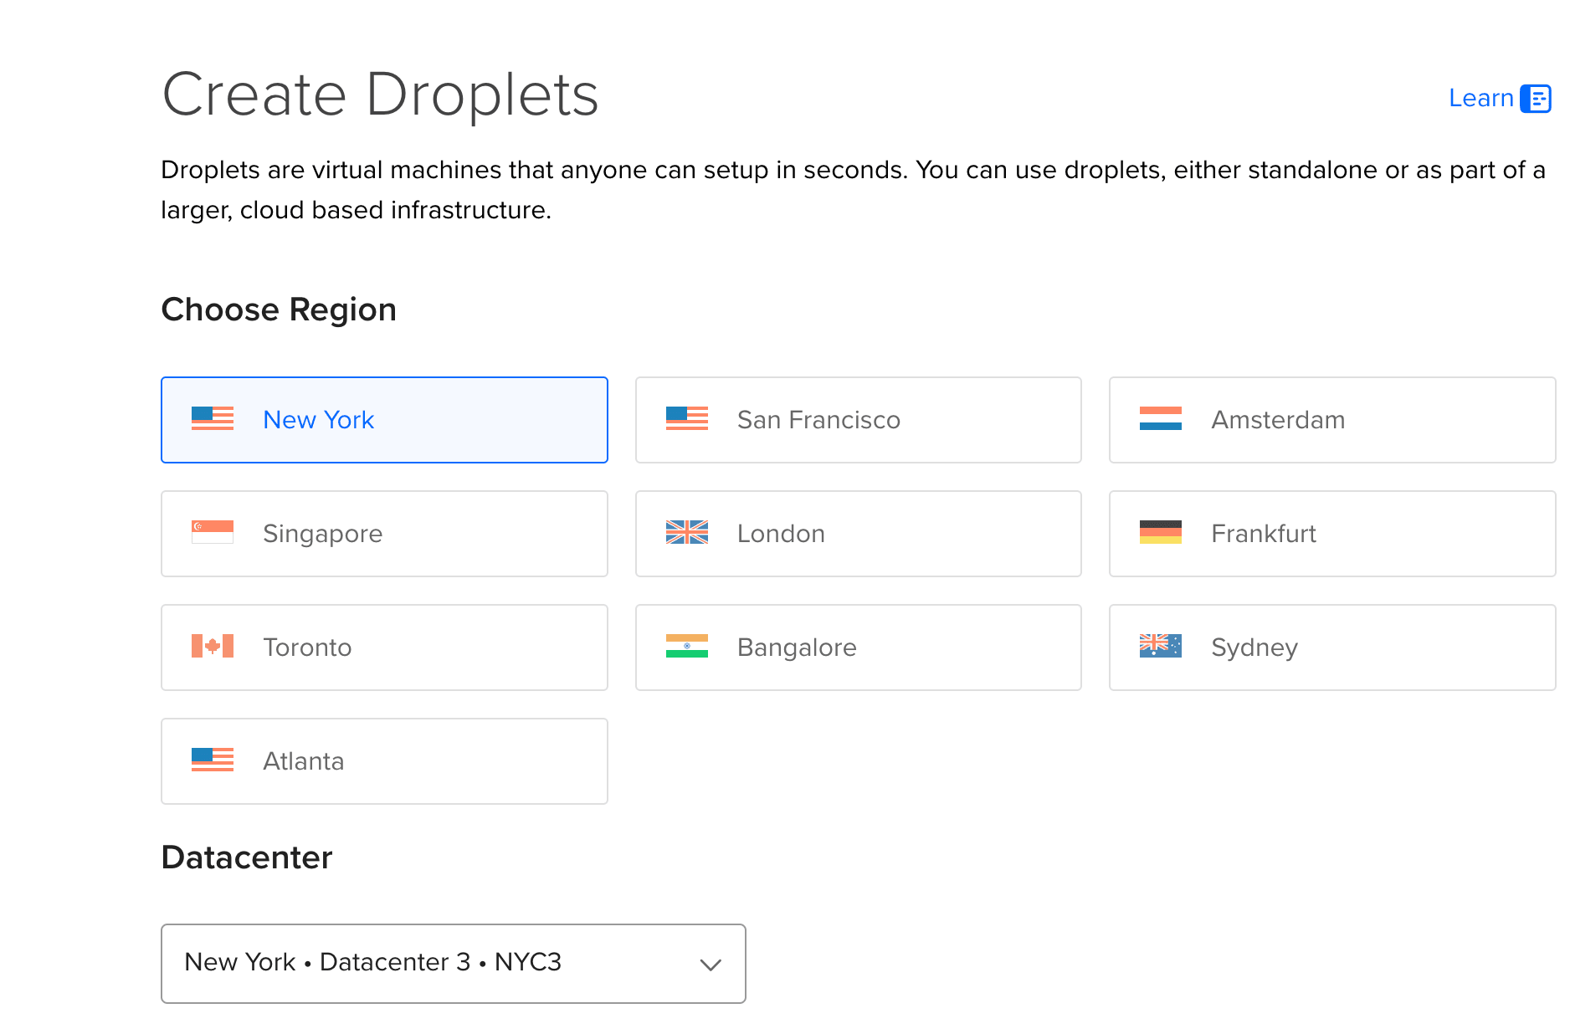Click the document icon next to Learn

(1537, 98)
